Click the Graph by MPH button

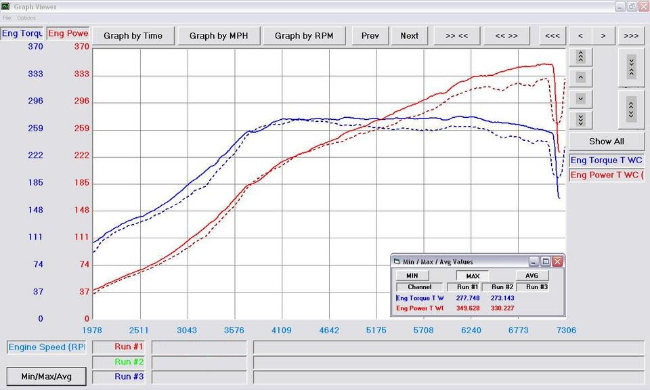click(x=218, y=36)
